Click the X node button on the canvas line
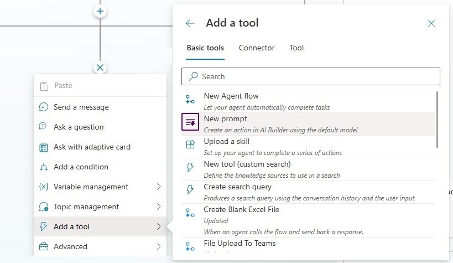The height and width of the screenshot is (263, 453). coord(100,68)
